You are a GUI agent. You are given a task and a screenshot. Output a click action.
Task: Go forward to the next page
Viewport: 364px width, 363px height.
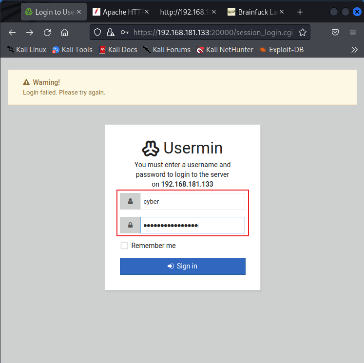click(x=30, y=33)
